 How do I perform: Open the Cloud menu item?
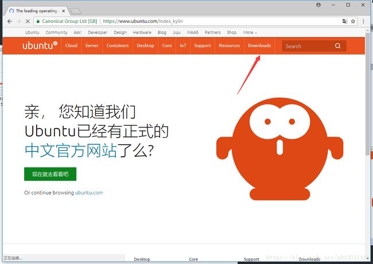pos(71,45)
